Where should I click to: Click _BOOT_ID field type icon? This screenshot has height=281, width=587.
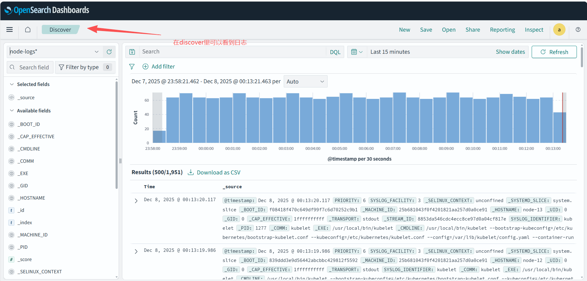[x=11, y=124]
